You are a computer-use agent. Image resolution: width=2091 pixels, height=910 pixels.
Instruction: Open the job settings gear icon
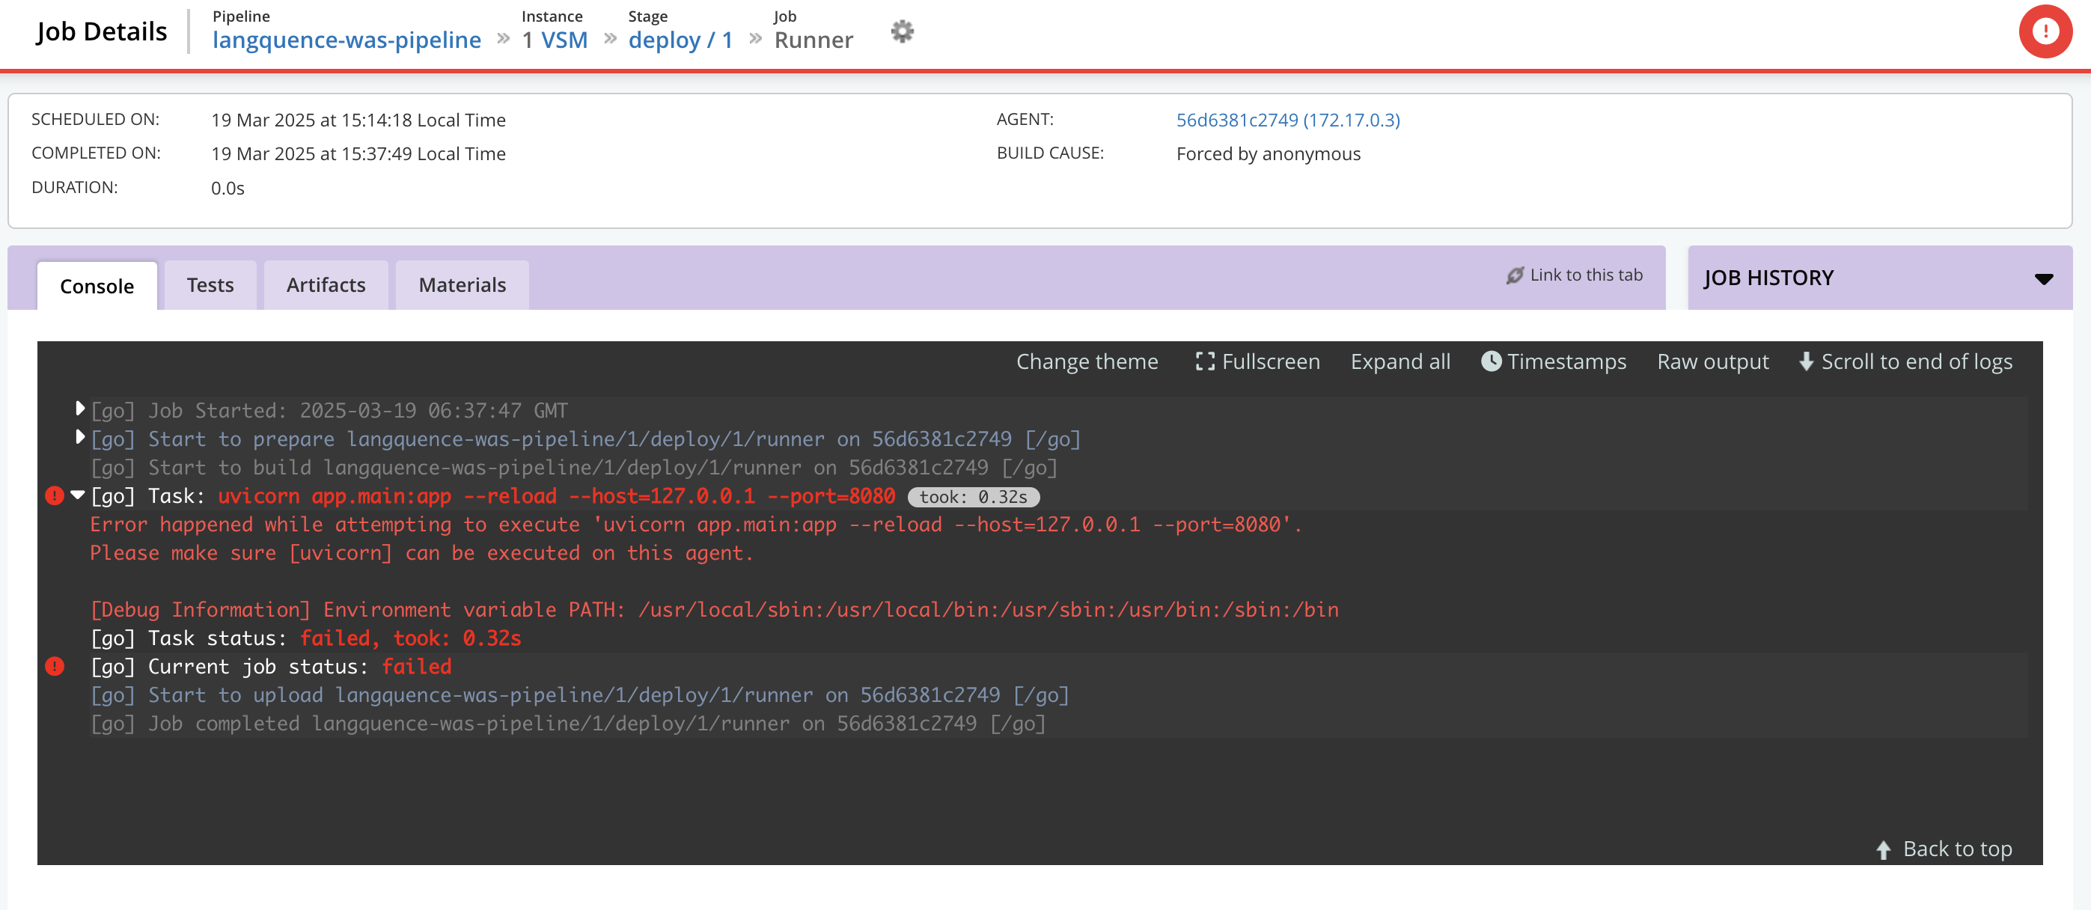pos(902,31)
